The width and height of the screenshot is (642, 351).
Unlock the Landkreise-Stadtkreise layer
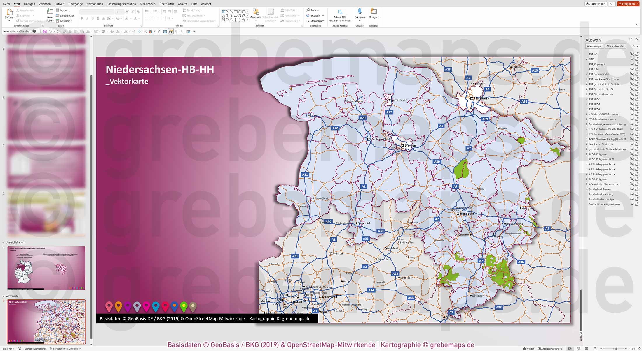636,144
